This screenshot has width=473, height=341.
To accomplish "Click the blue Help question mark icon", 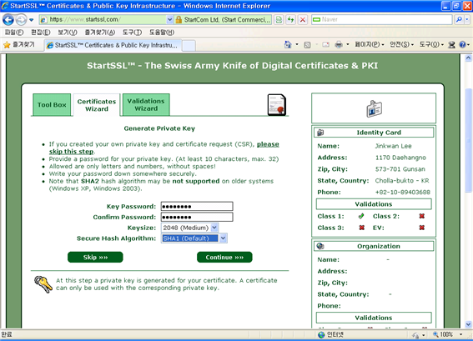I will 462,45.
